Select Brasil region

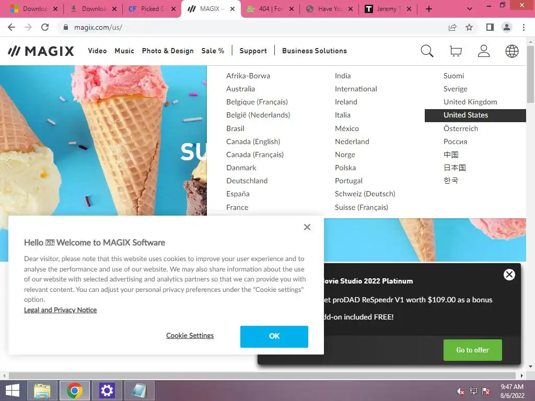(x=235, y=128)
